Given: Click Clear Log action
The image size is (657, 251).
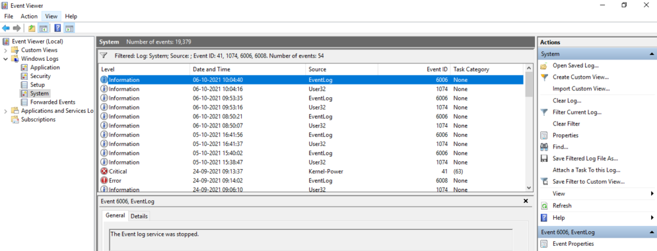Looking at the screenshot, I should click(567, 101).
